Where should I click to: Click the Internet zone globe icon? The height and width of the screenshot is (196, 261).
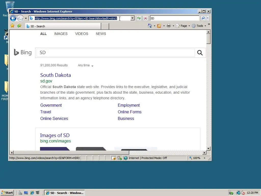tap(126, 158)
